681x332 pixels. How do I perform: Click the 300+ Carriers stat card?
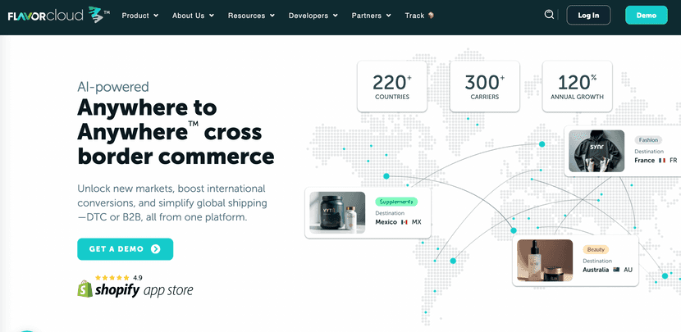485,86
